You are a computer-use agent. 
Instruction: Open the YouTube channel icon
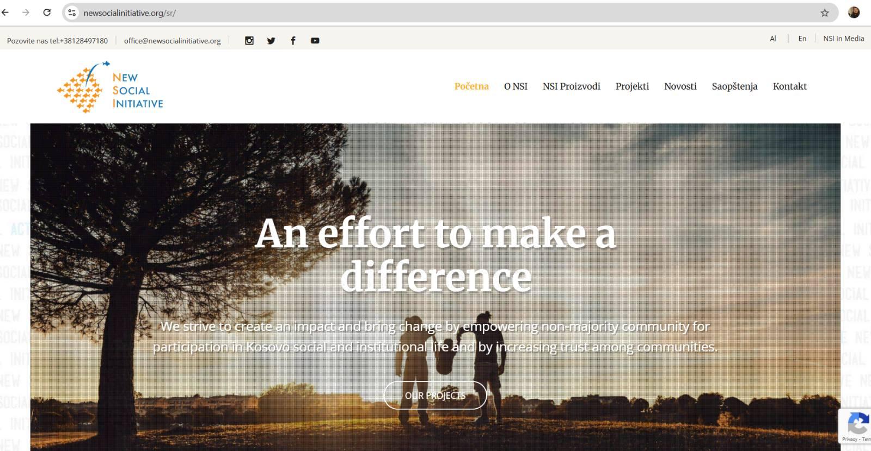[315, 41]
